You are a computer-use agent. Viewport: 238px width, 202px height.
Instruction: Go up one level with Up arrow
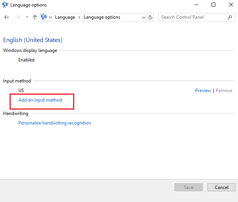(x=35, y=17)
